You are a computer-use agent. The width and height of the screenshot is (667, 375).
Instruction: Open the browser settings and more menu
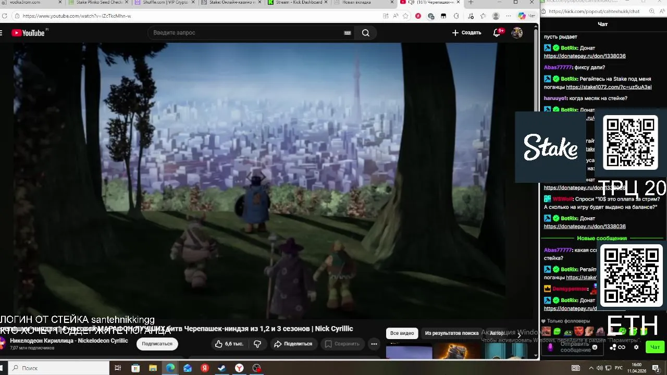pyautogui.click(x=508, y=16)
